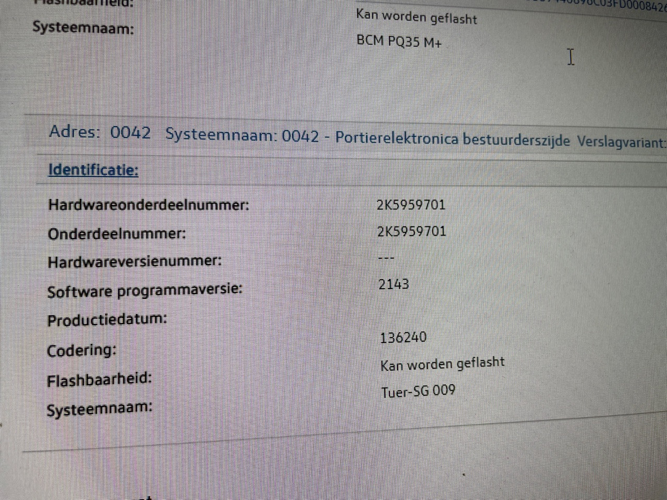This screenshot has height=500, width=667.
Task: Click the bottom 'Systeemnaam:' label
Action: coord(100,408)
